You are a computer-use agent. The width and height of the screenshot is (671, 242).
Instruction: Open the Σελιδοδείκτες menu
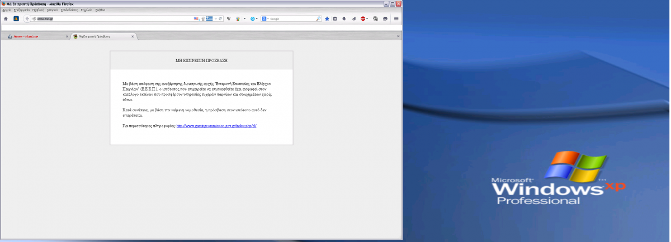(70, 10)
